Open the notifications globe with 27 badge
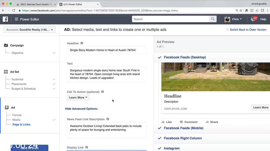The width and height of the screenshot is (270, 151). coord(254,19)
